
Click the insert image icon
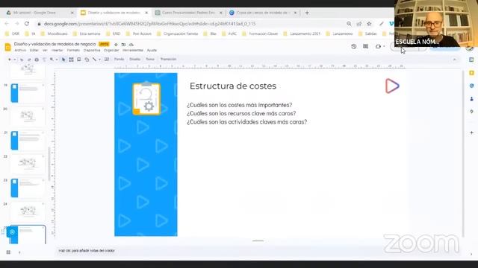(x=79, y=60)
